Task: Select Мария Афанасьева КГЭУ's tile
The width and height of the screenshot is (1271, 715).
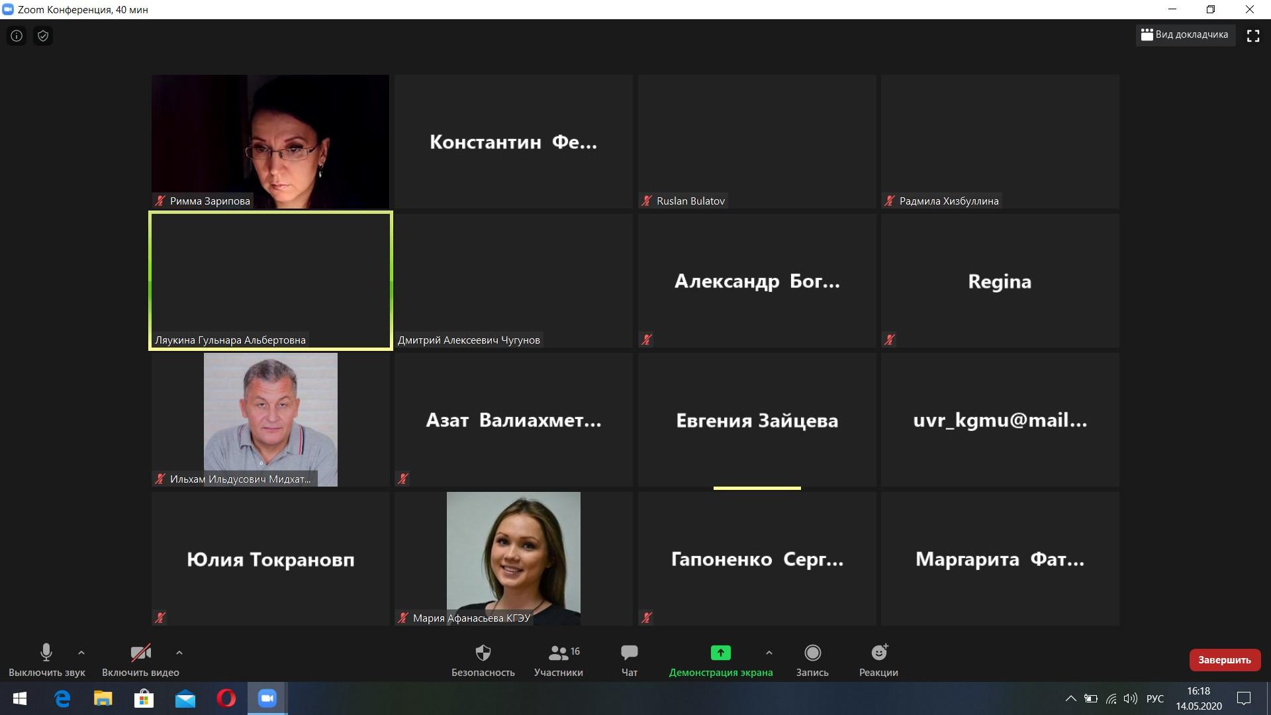Action: point(513,558)
